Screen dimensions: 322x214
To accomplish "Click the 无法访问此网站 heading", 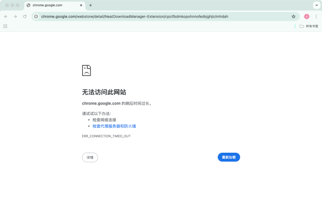I will pos(104,92).
